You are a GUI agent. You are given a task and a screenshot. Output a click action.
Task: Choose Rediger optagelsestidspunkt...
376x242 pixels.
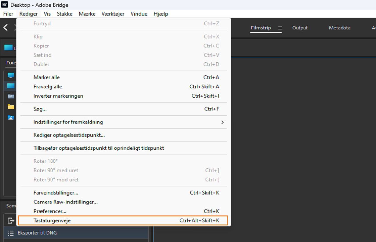[124, 135]
